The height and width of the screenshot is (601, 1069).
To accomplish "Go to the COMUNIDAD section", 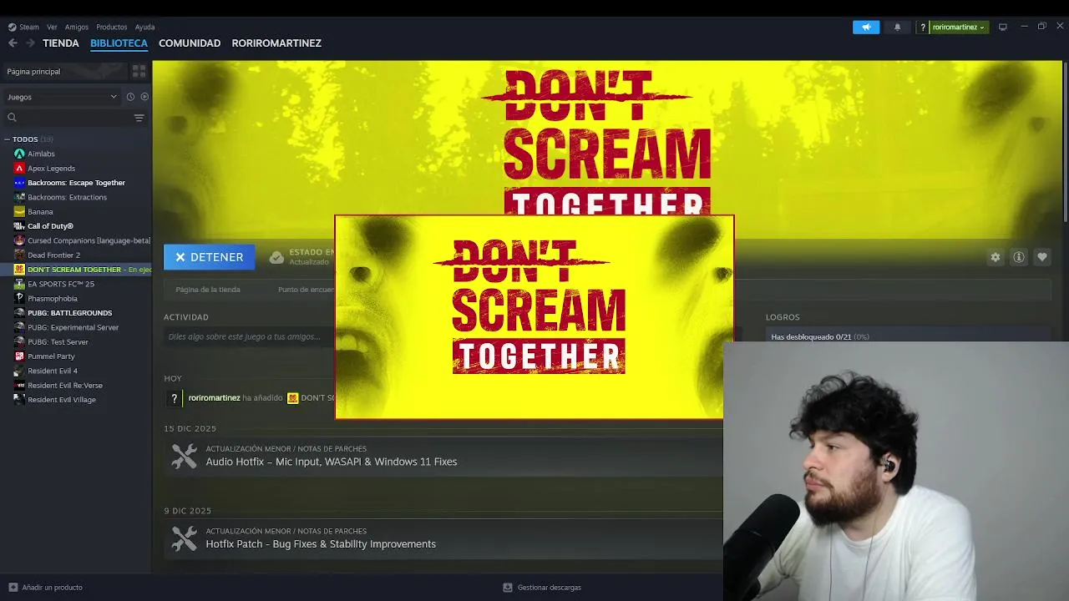I will pos(190,43).
